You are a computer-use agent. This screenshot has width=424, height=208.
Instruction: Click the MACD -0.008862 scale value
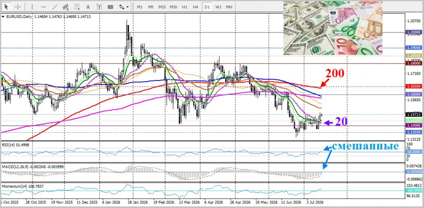tap(414, 179)
